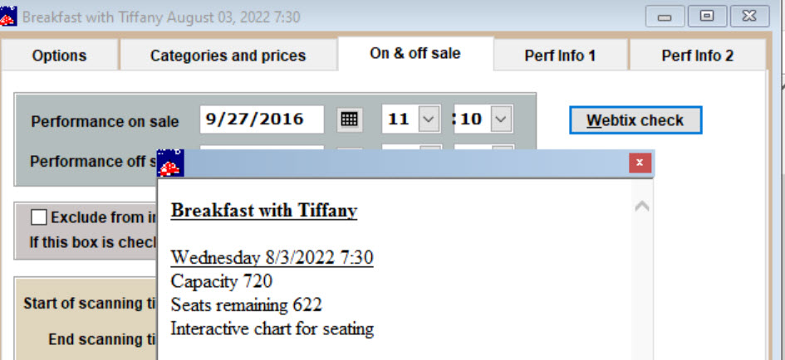
Task: Maximize the performance settings window
Action: pos(706,17)
